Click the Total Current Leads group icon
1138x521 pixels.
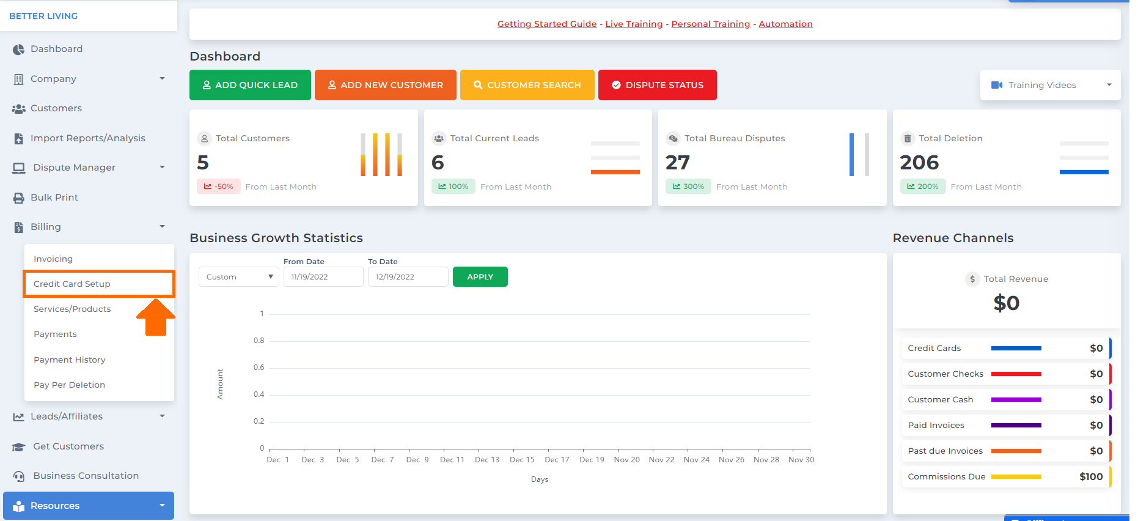tap(439, 139)
